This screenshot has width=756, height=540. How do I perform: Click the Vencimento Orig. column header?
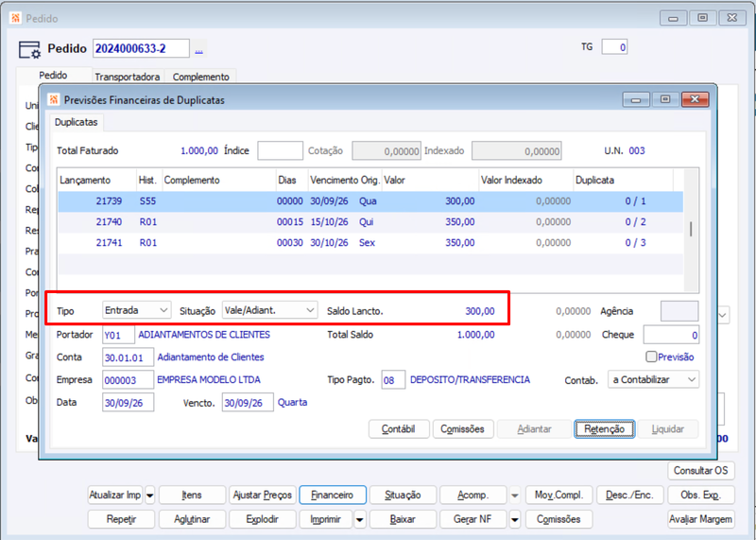pos(344,181)
